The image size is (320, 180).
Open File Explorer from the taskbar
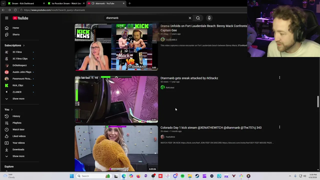[x=190, y=176]
